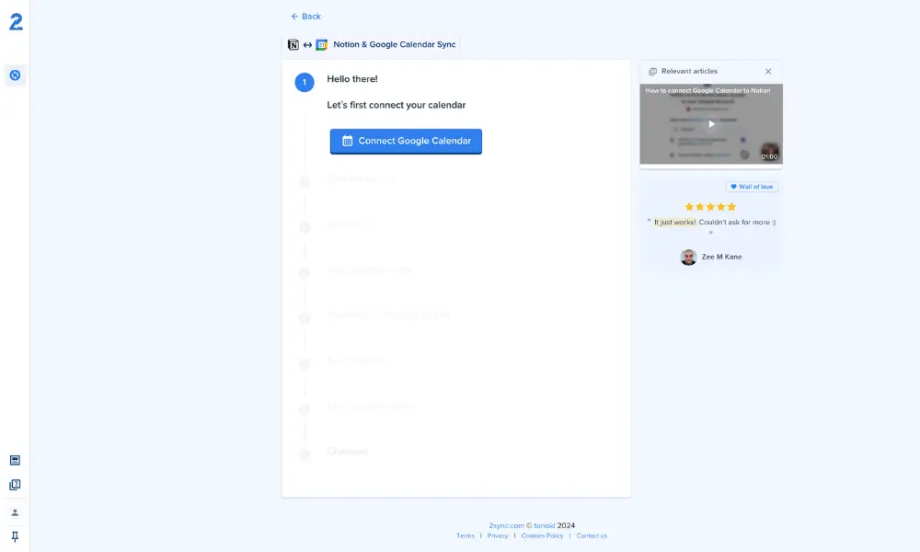Click the Notion icon in the header
The height and width of the screenshot is (552, 920).
(293, 44)
